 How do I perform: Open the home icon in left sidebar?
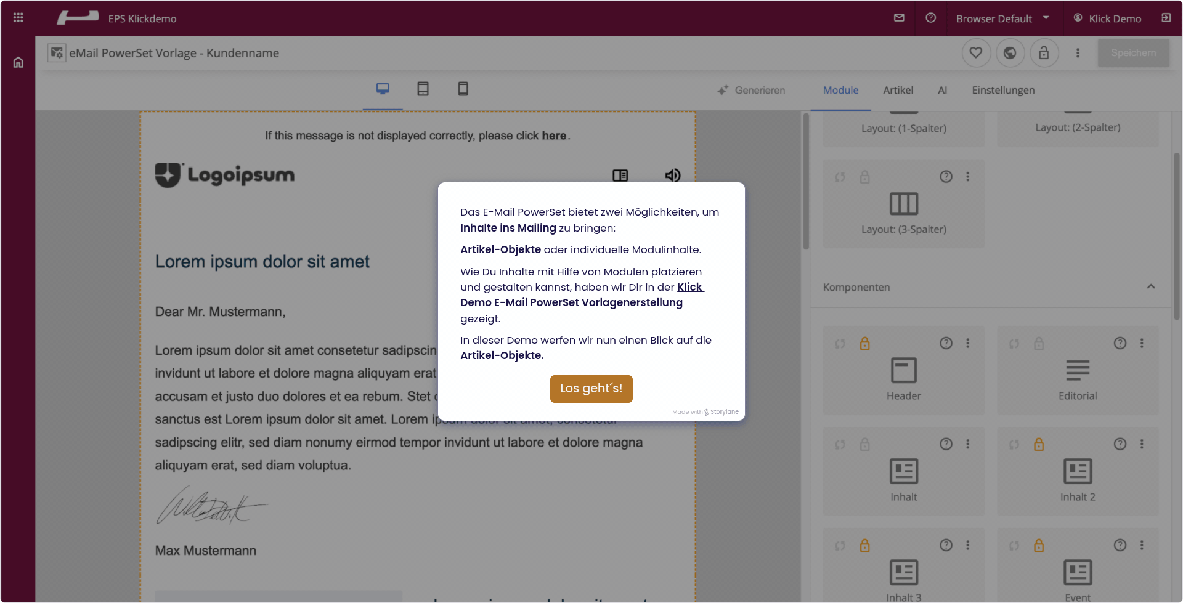point(18,62)
